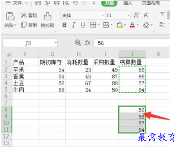Screen dimensions: 179x148
Task: Expand quick access toolbar customize arrow
Action: [94, 3]
